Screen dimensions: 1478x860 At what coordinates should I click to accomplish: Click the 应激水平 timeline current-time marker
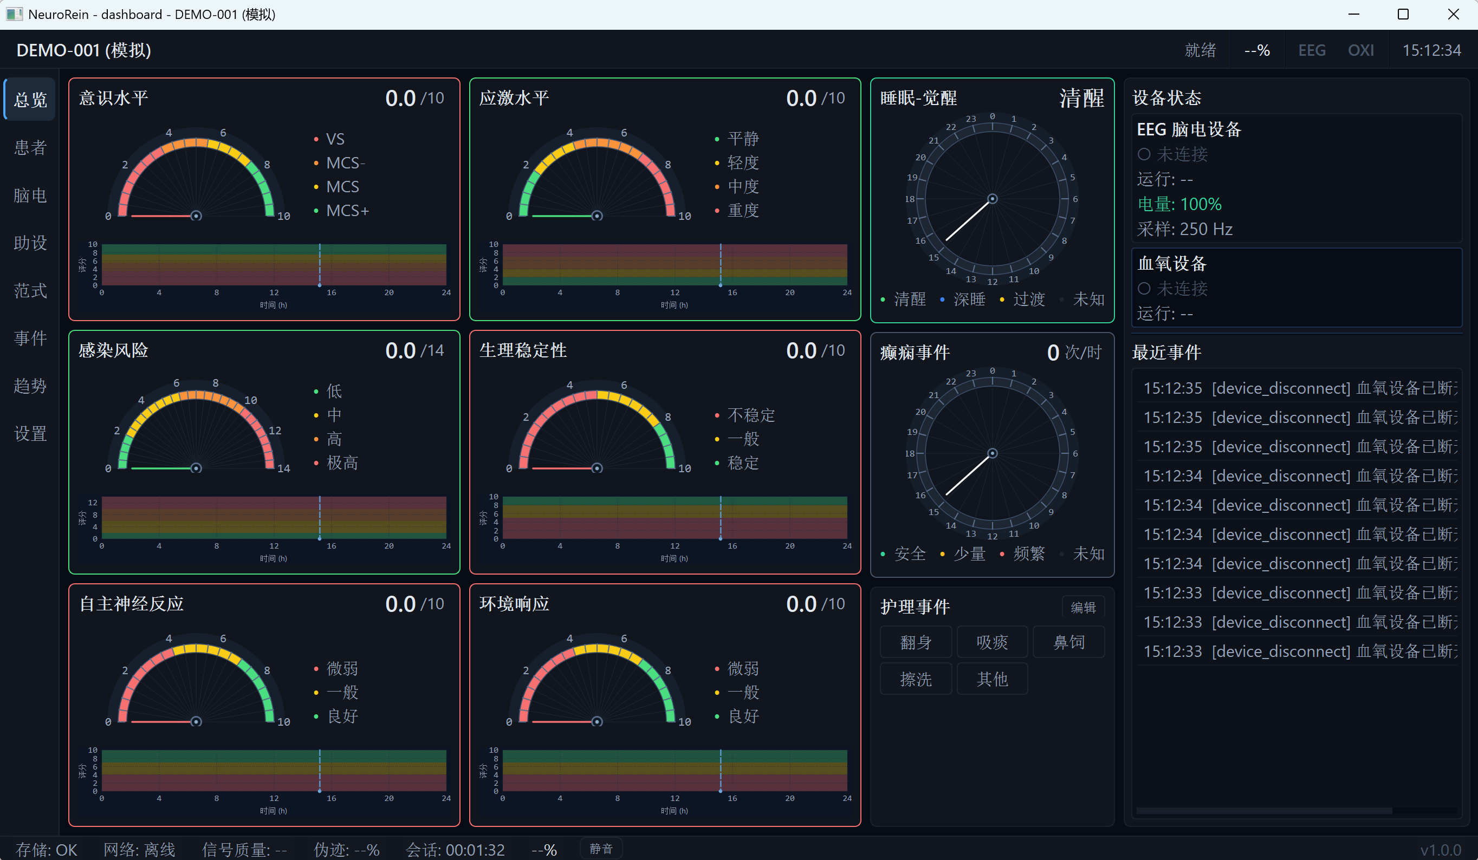(x=721, y=265)
